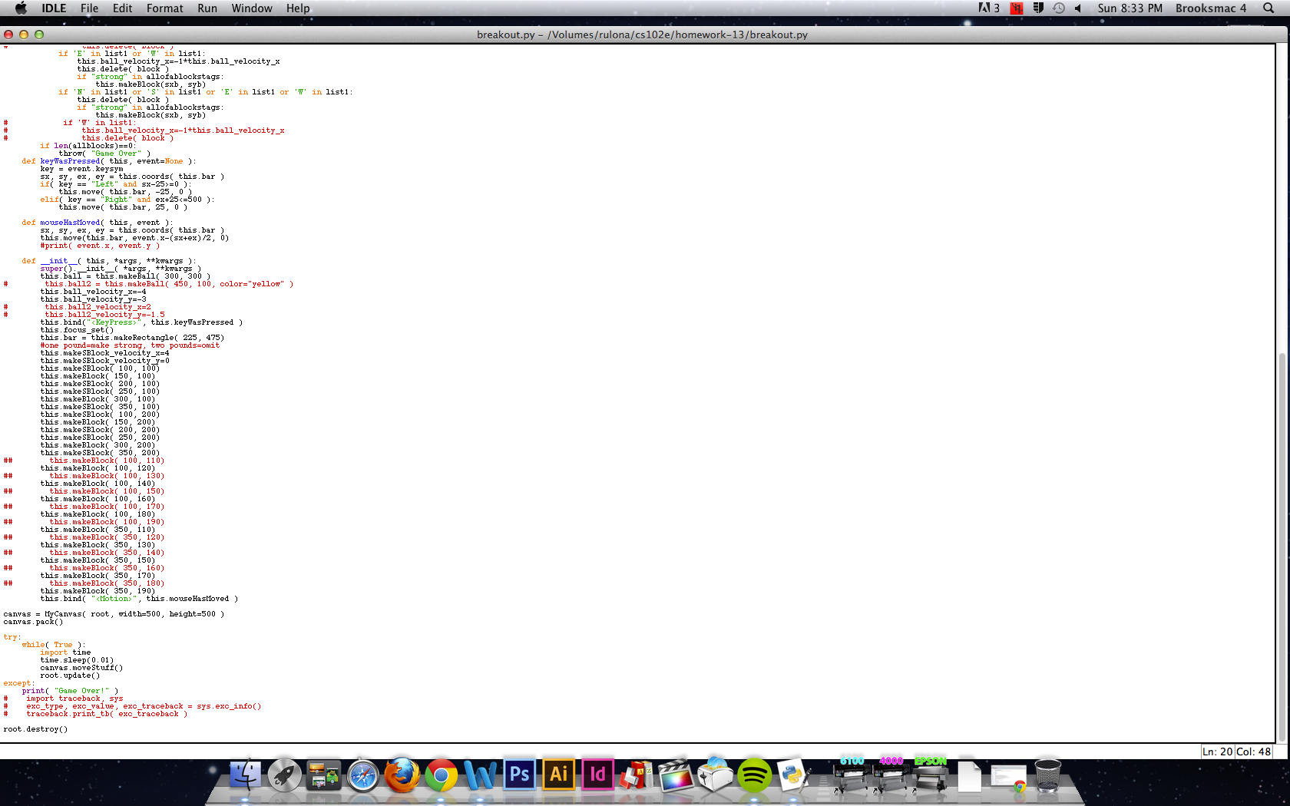Viewport: 1290px width, 806px height.
Task: Launch Adobe Illustrator from the dock
Action: 558,775
